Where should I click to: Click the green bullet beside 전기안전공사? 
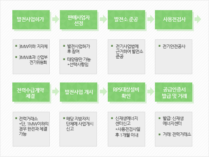[159, 46]
